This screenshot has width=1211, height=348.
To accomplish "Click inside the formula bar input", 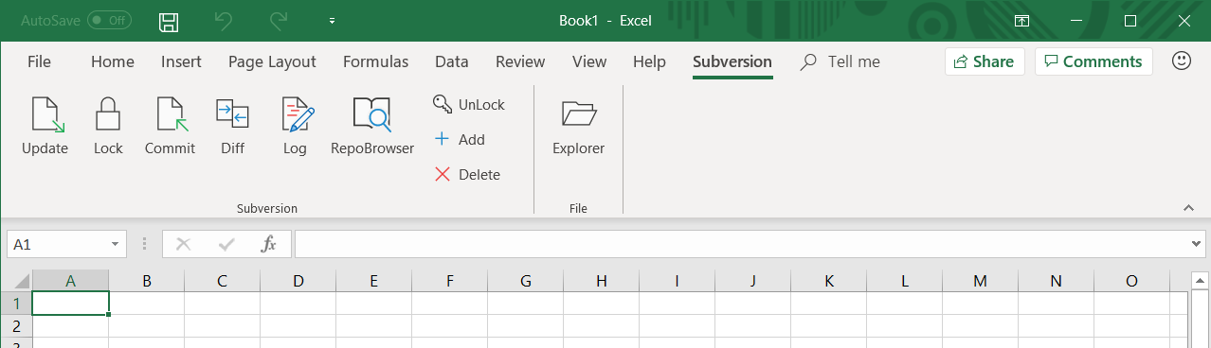I will tap(741, 244).
